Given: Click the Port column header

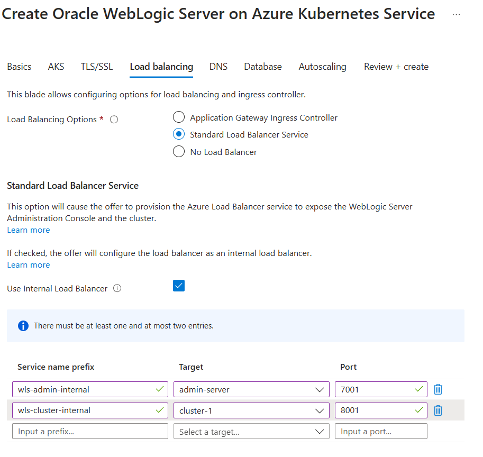Looking at the screenshot, I should (x=349, y=367).
